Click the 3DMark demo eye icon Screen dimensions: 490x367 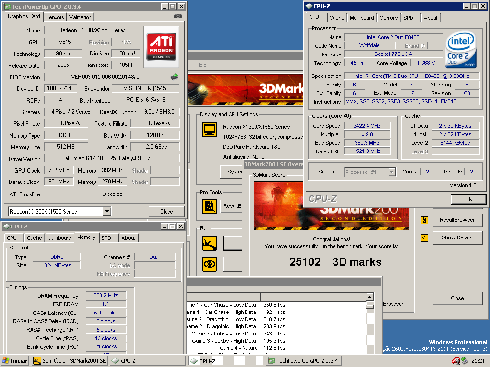210,264
